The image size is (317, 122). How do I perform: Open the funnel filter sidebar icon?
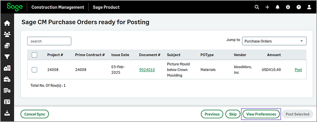pyautogui.click(x=7, y=57)
